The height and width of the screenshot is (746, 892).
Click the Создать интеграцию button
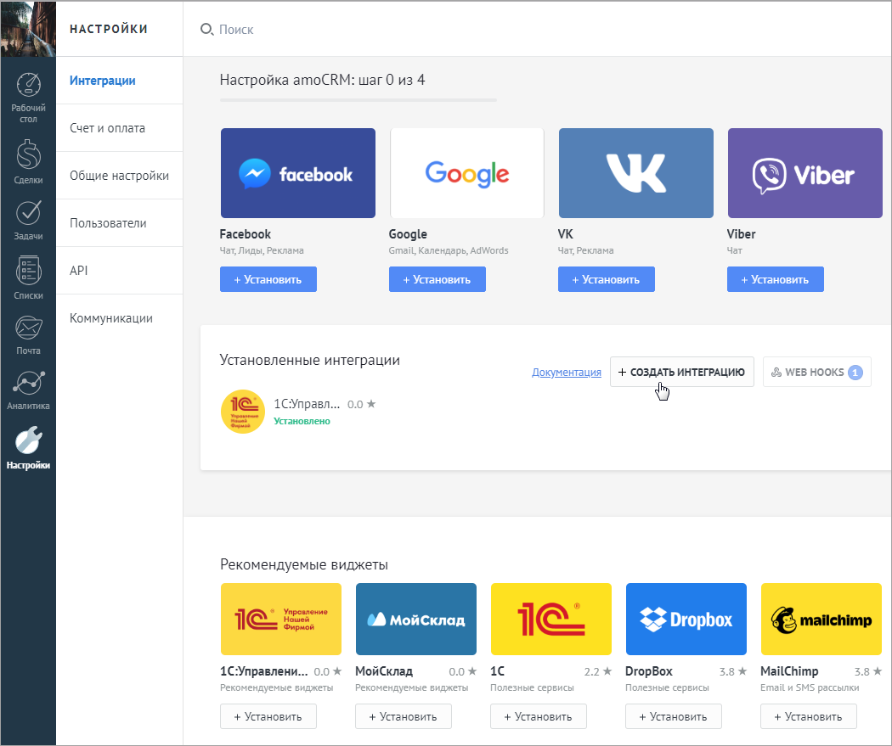point(681,372)
